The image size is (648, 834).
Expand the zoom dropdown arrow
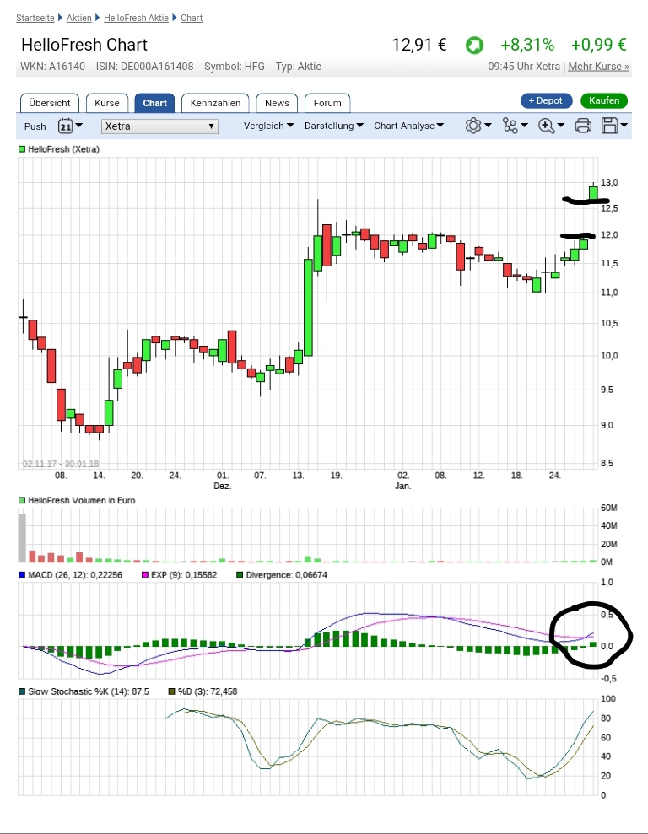[561, 126]
